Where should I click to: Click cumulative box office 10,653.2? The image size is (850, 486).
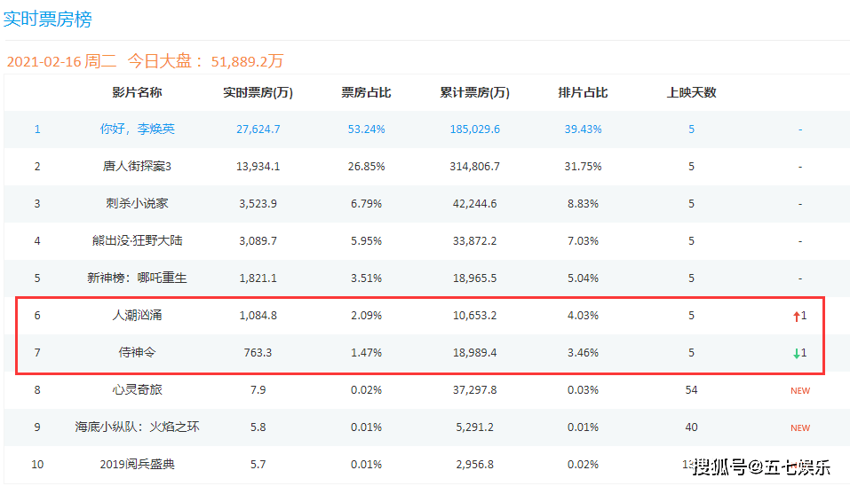(x=475, y=316)
